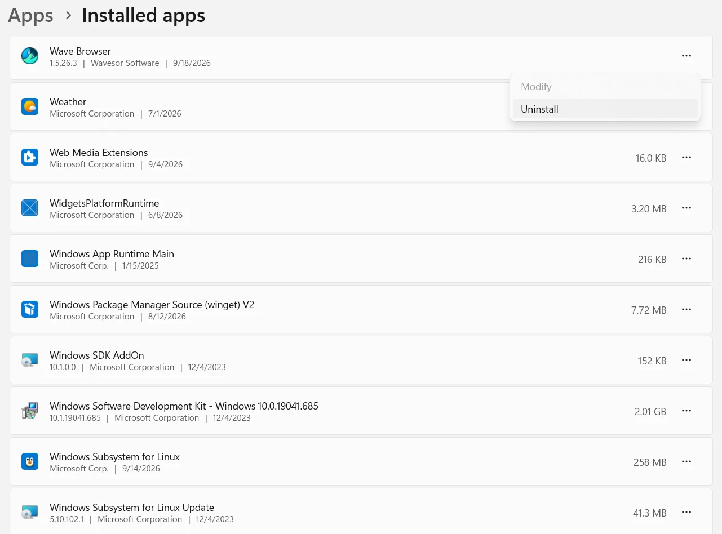Click the Windows Subsystem for Linux Update icon
This screenshot has height=534, width=722.
click(x=30, y=512)
